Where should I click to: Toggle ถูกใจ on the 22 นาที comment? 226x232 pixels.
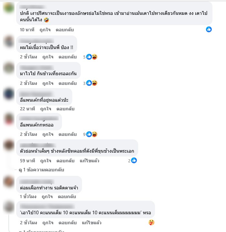click(46, 109)
